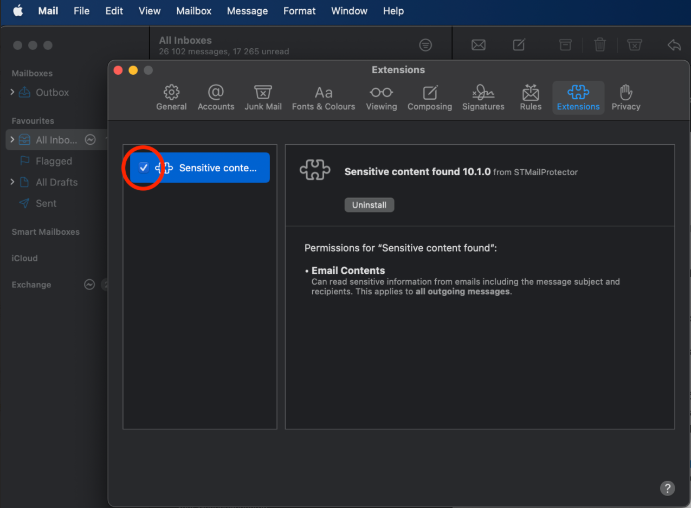Uninstall the Sensitive content found extension
691x508 pixels.
[x=369, y=205]
